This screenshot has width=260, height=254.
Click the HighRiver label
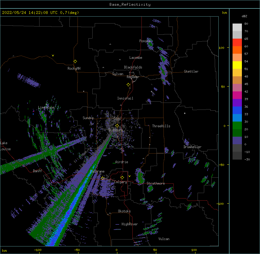pos(130,224)
